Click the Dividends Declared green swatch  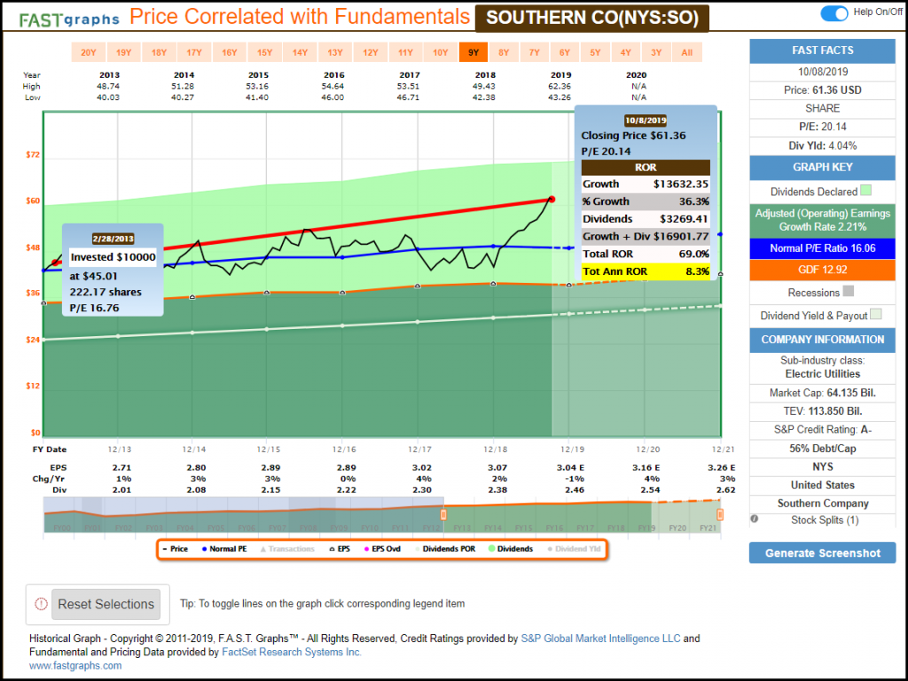(866, 191)
